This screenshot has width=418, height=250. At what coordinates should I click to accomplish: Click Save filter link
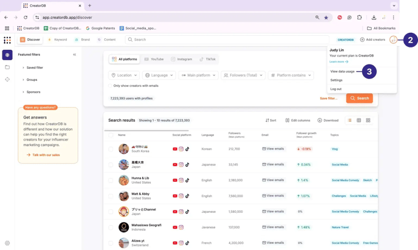pos(329,99)
